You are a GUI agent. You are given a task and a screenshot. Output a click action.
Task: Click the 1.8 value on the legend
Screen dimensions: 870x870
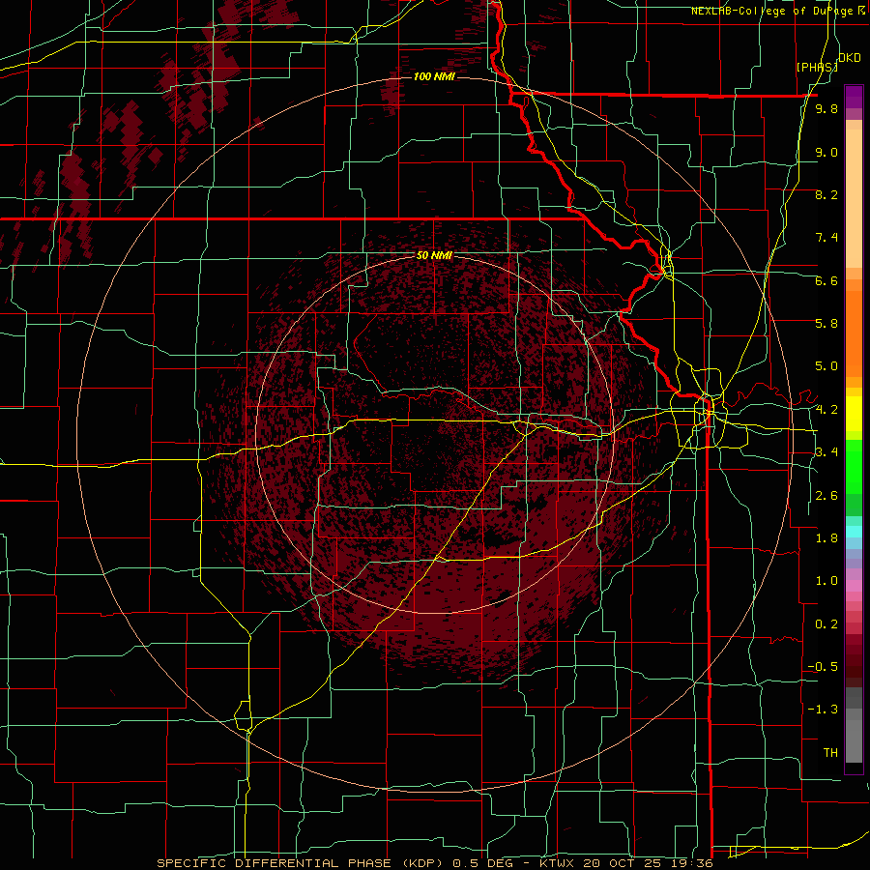[x=826, y=538]
